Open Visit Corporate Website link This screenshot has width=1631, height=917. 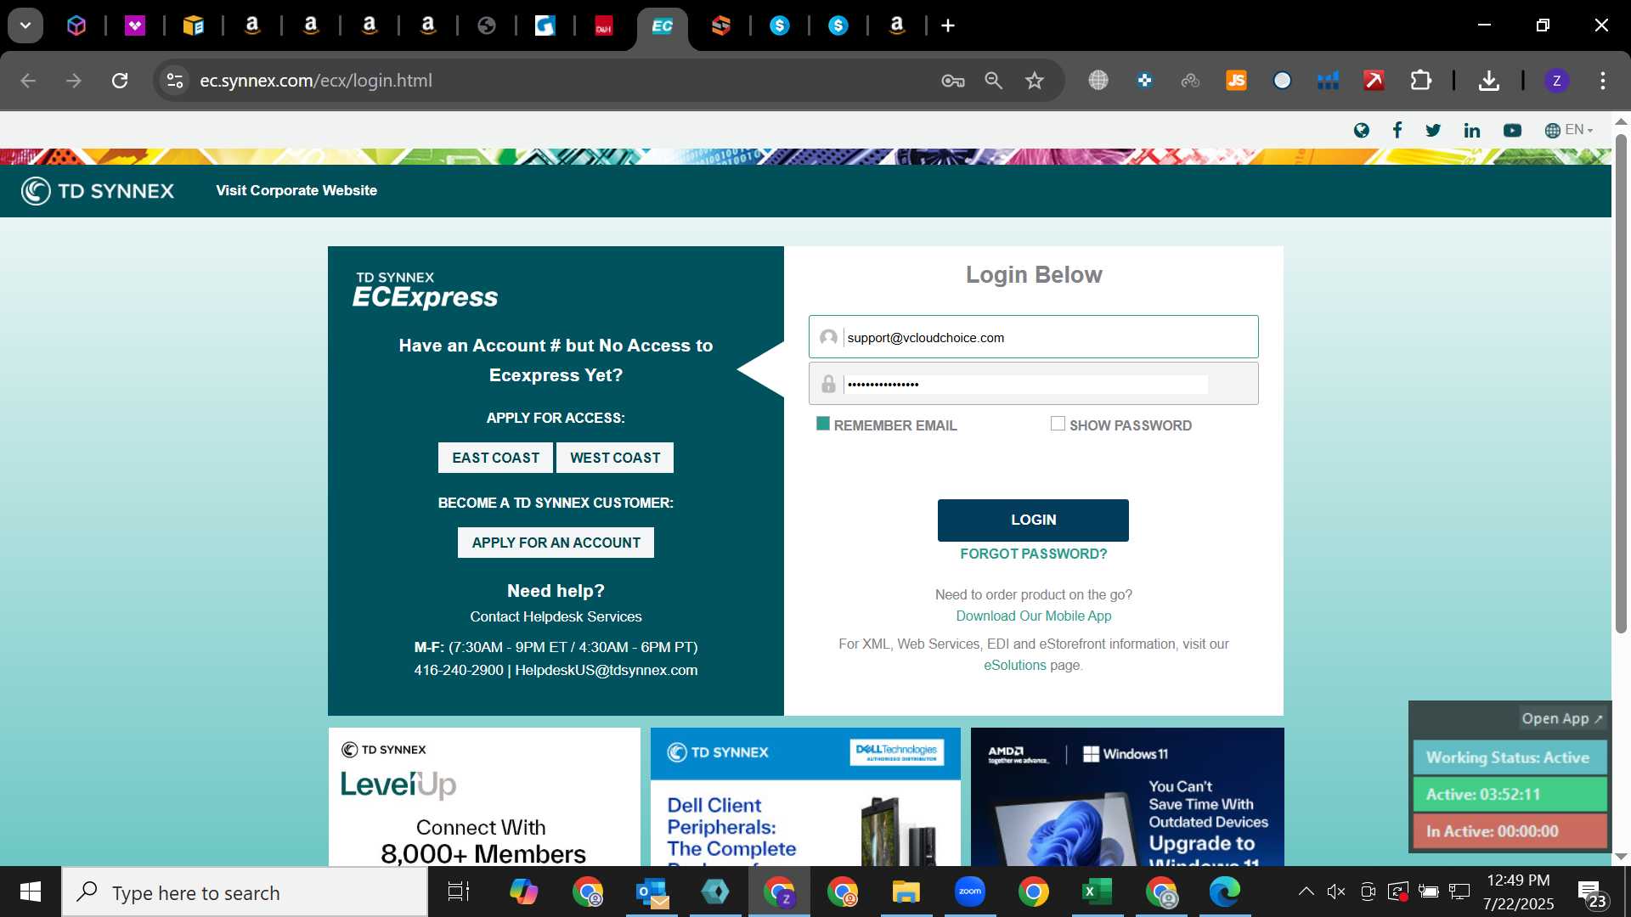pyautogui.click(x=296, y=190)
